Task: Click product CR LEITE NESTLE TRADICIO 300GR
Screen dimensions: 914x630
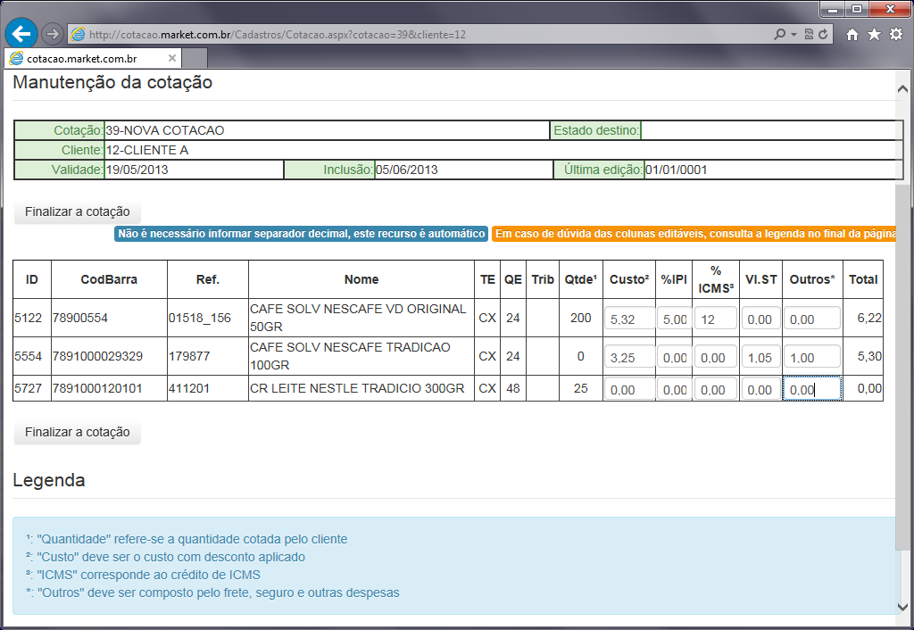Action: (357, 388)
